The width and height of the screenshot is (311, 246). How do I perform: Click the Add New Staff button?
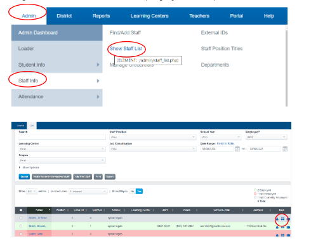(83, 177)
